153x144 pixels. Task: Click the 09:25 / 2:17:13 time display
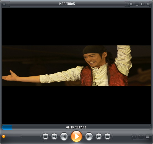click(x=76, y=127)
